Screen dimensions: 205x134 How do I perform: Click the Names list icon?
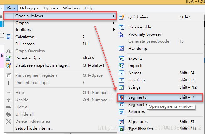click(121, 73)
